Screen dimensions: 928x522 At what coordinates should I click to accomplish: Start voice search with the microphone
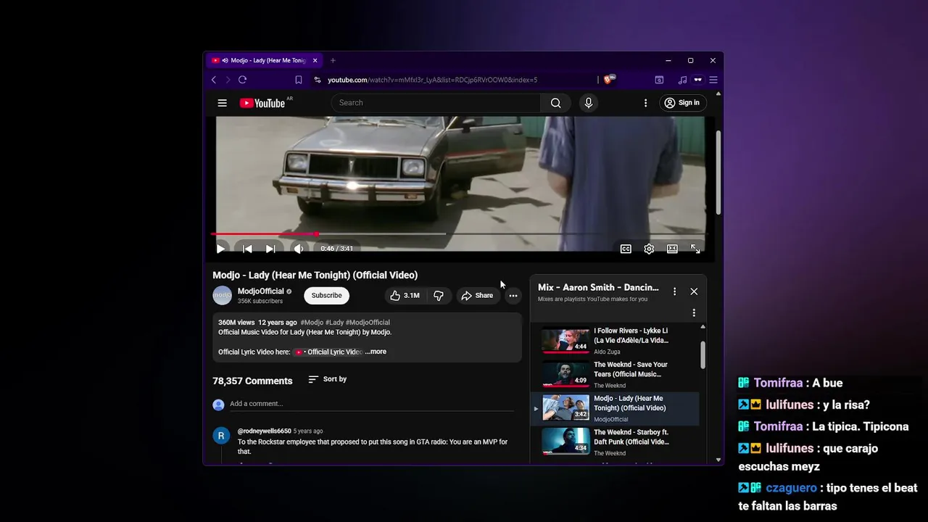[x=588, y=103]
